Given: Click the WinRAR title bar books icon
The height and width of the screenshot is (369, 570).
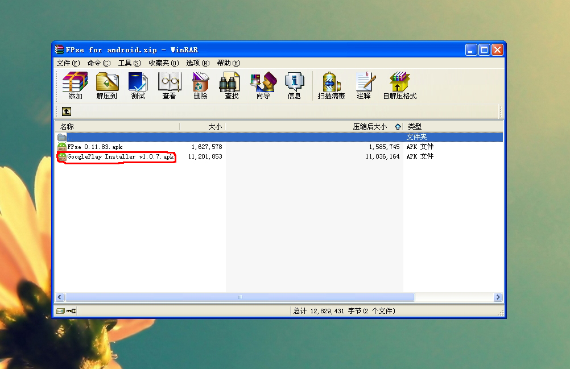Looking at the screenshot, I should point(59,49).
